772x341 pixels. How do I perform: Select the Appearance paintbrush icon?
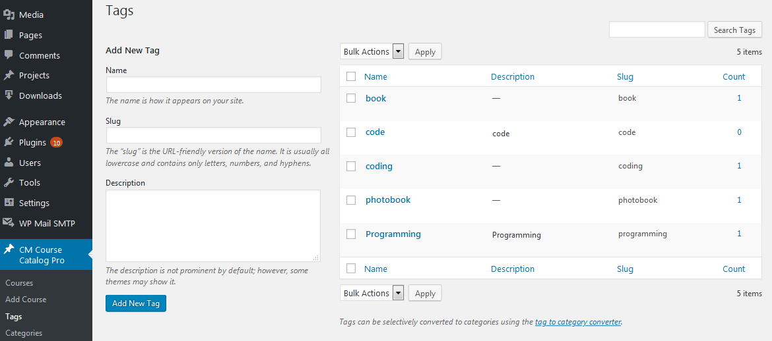pos(9,122)
